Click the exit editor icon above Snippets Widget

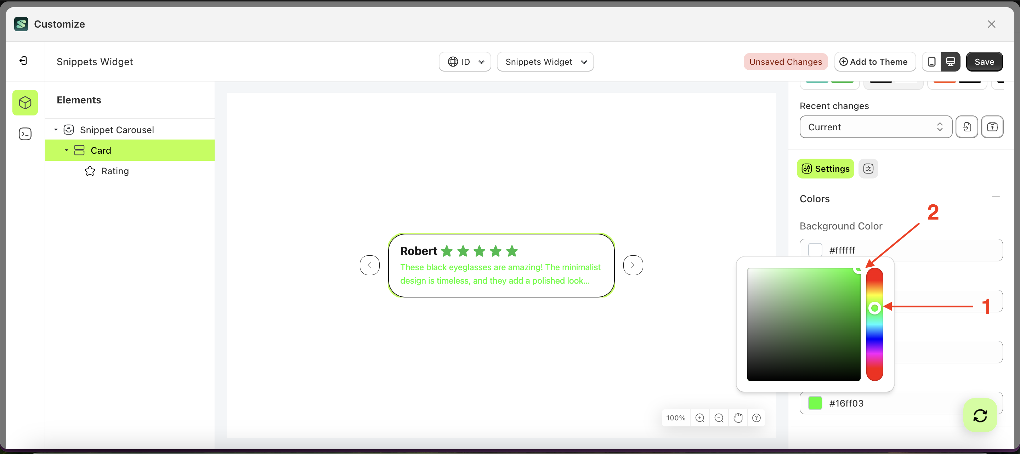click(23, 61)
